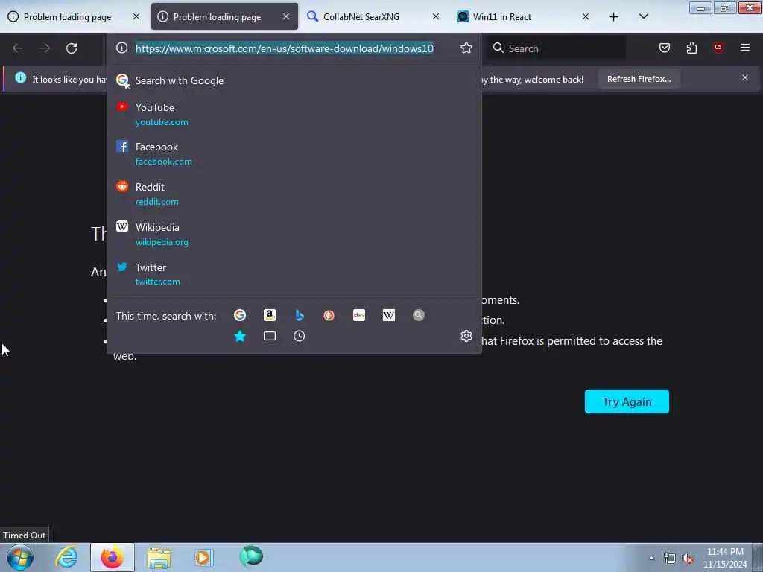Screen dimensions: 763x572
Task: Close the active Problem loading page tab
Action: point(286,16)
